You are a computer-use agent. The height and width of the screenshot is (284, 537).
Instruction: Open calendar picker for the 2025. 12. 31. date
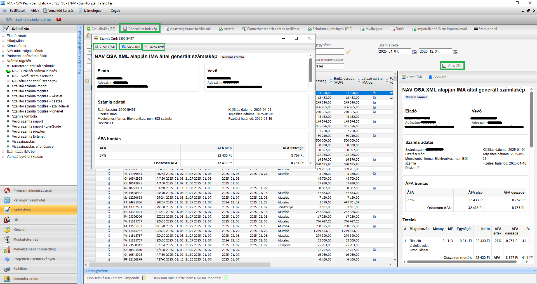pos(455,52)
